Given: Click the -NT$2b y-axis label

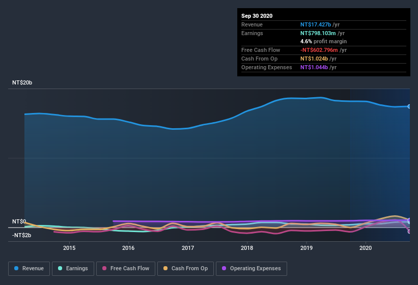Looking at the screenshot, I should click(21, 235).
